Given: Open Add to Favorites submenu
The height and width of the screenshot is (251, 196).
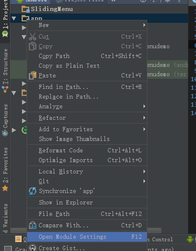Looking at the screenshot, I should click(x=87, y=129).
